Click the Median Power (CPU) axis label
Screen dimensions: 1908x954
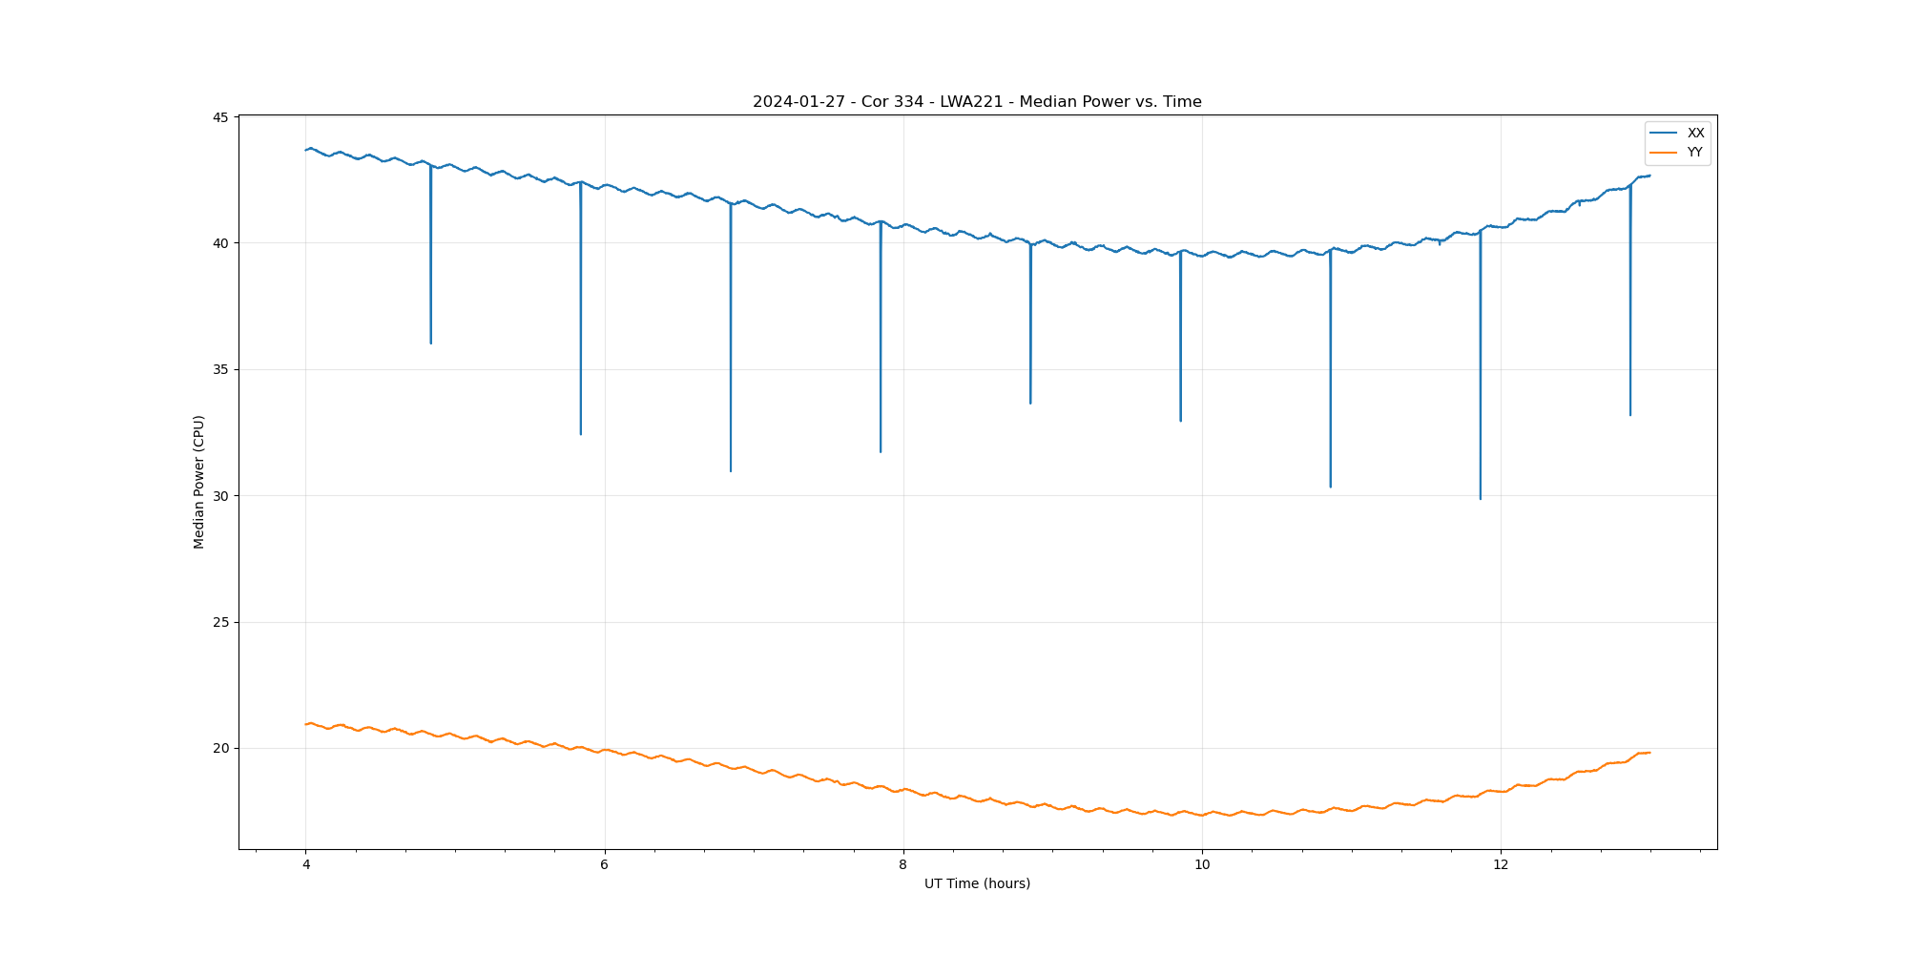[x=199, y=482]
